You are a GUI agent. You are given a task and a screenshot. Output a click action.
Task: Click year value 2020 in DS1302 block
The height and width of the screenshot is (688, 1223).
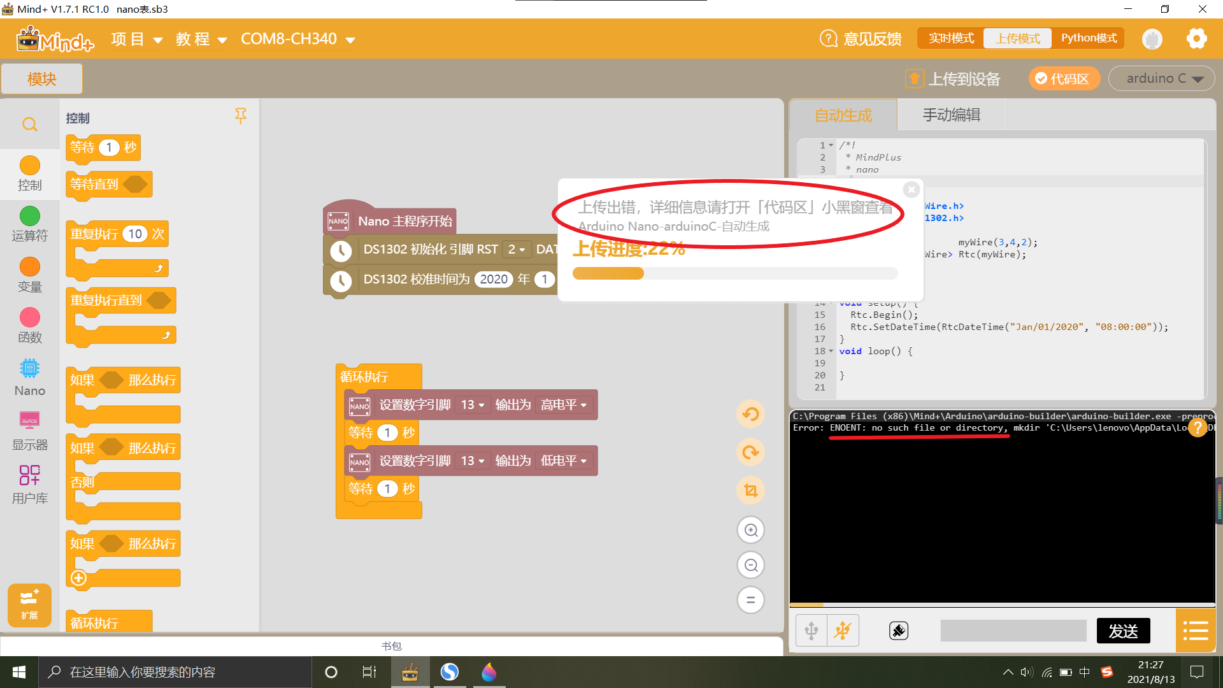(494, 280)
